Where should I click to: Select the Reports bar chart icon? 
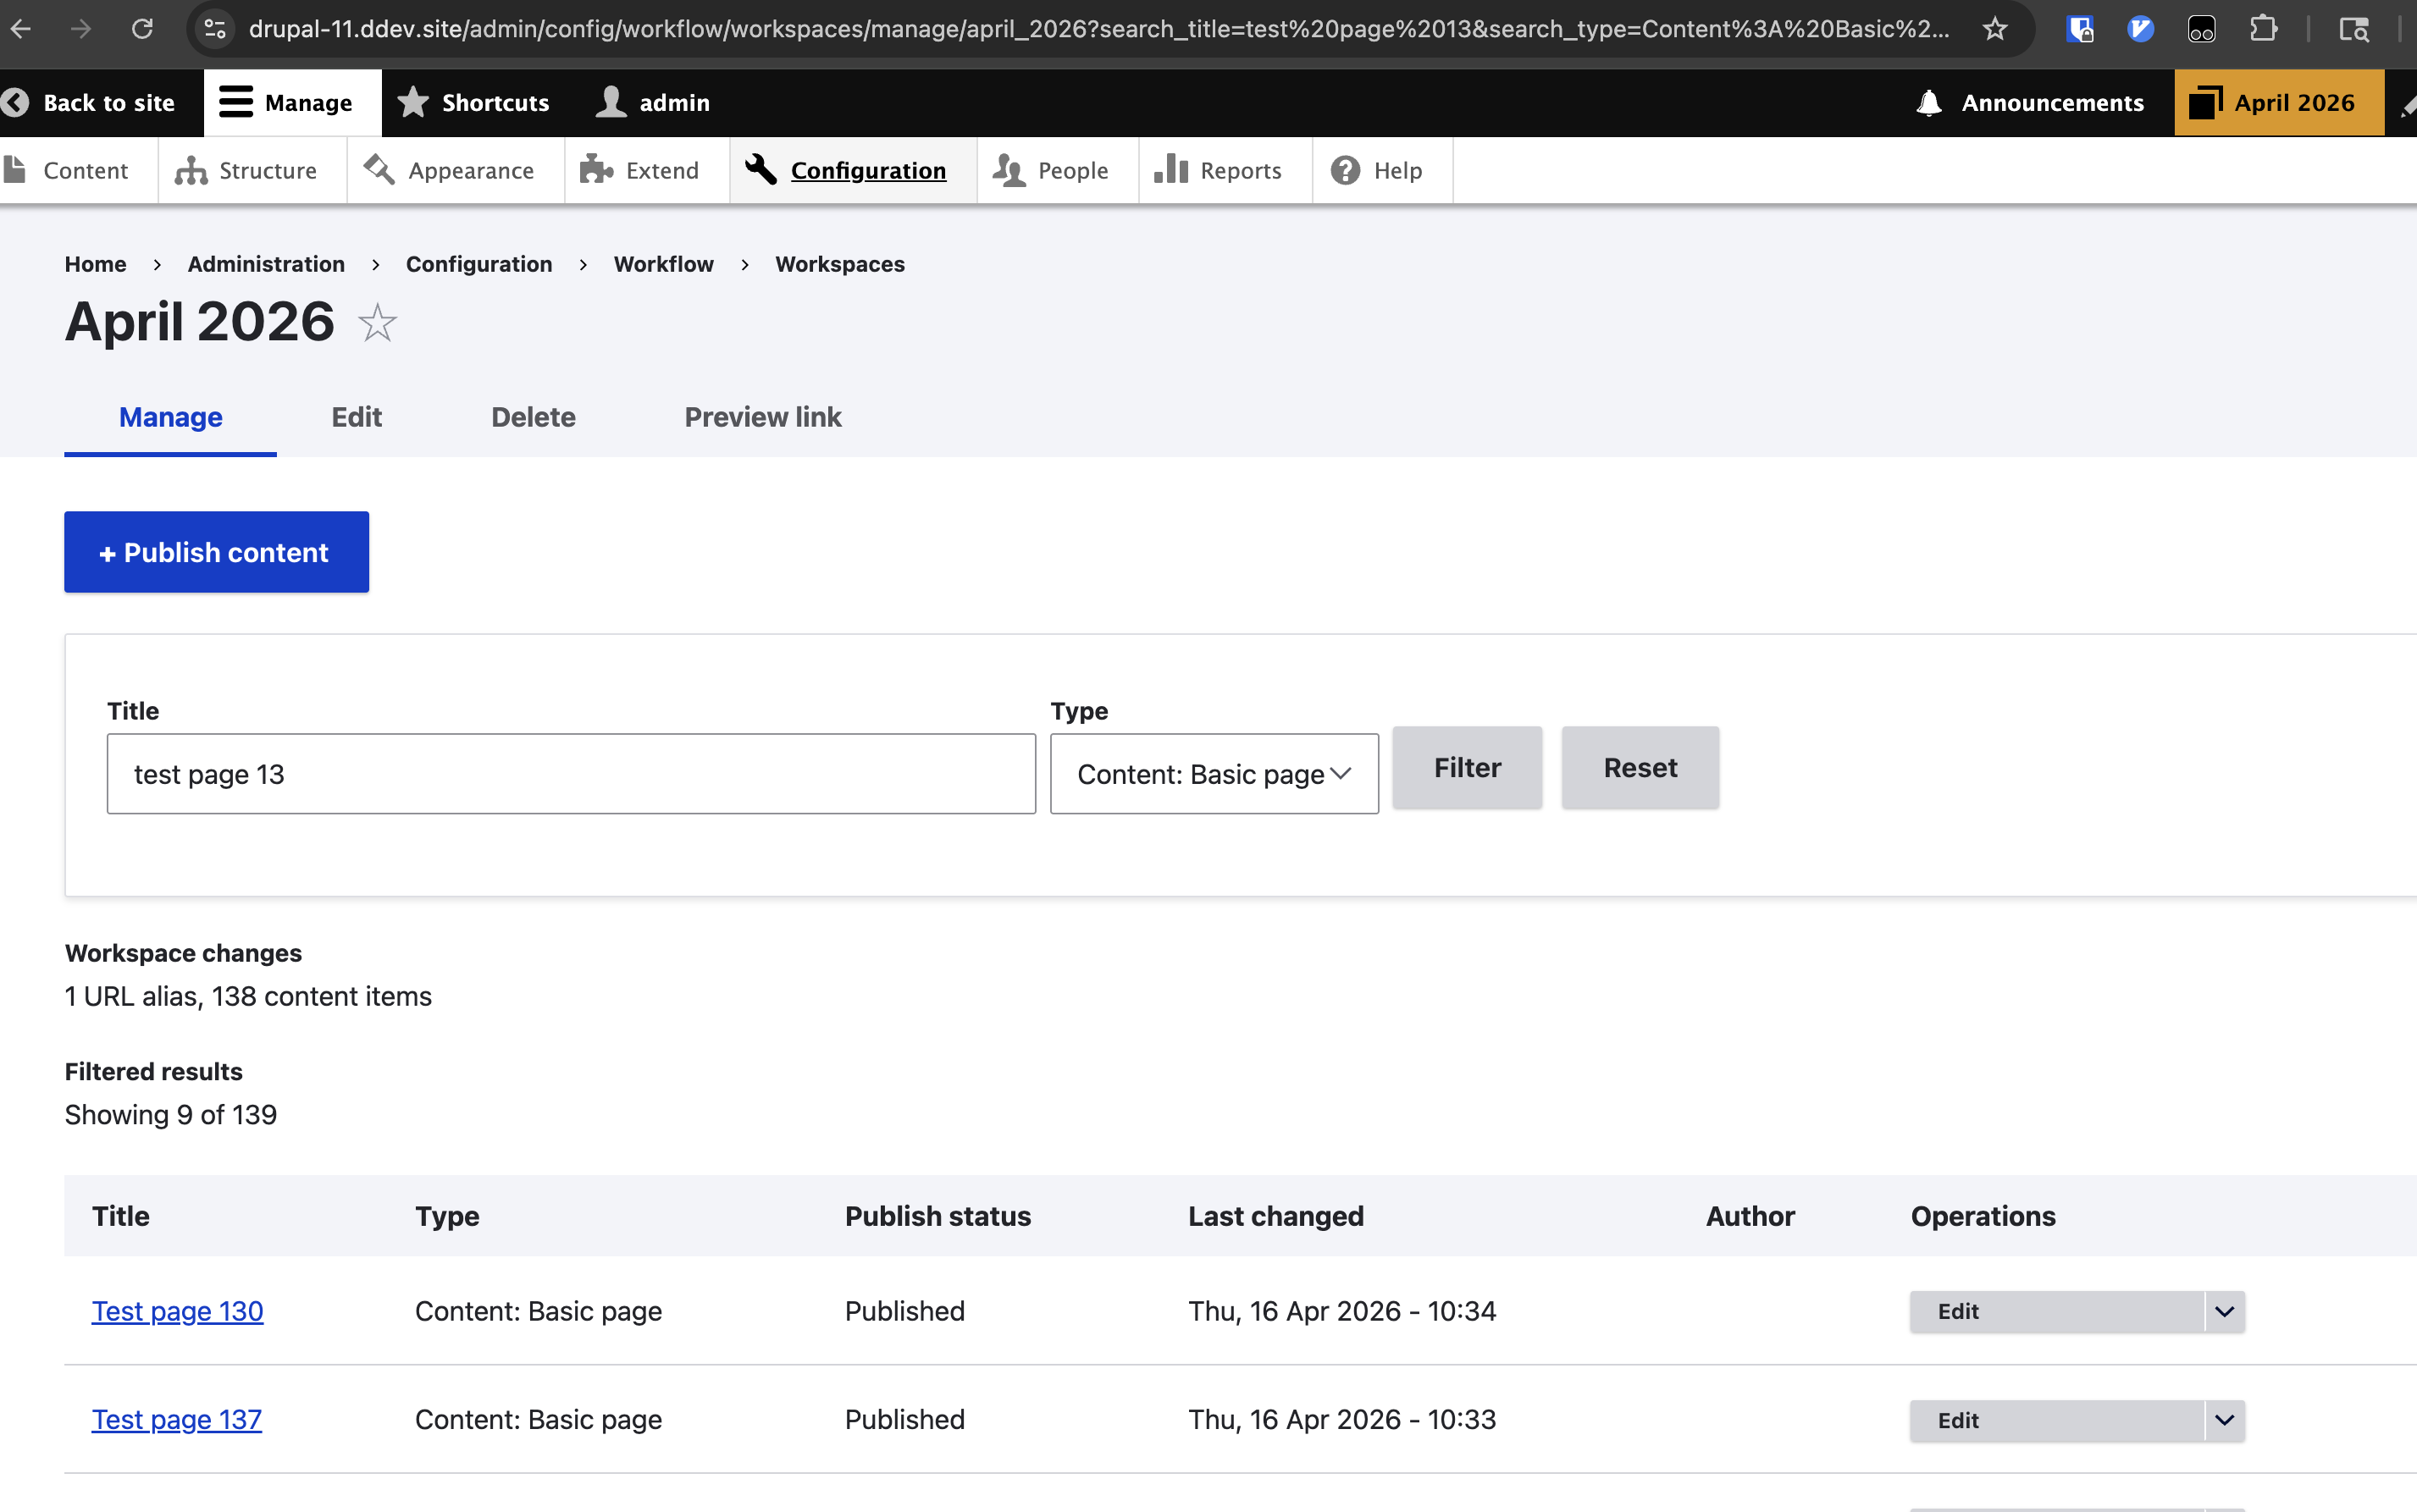click(1170, 170)
